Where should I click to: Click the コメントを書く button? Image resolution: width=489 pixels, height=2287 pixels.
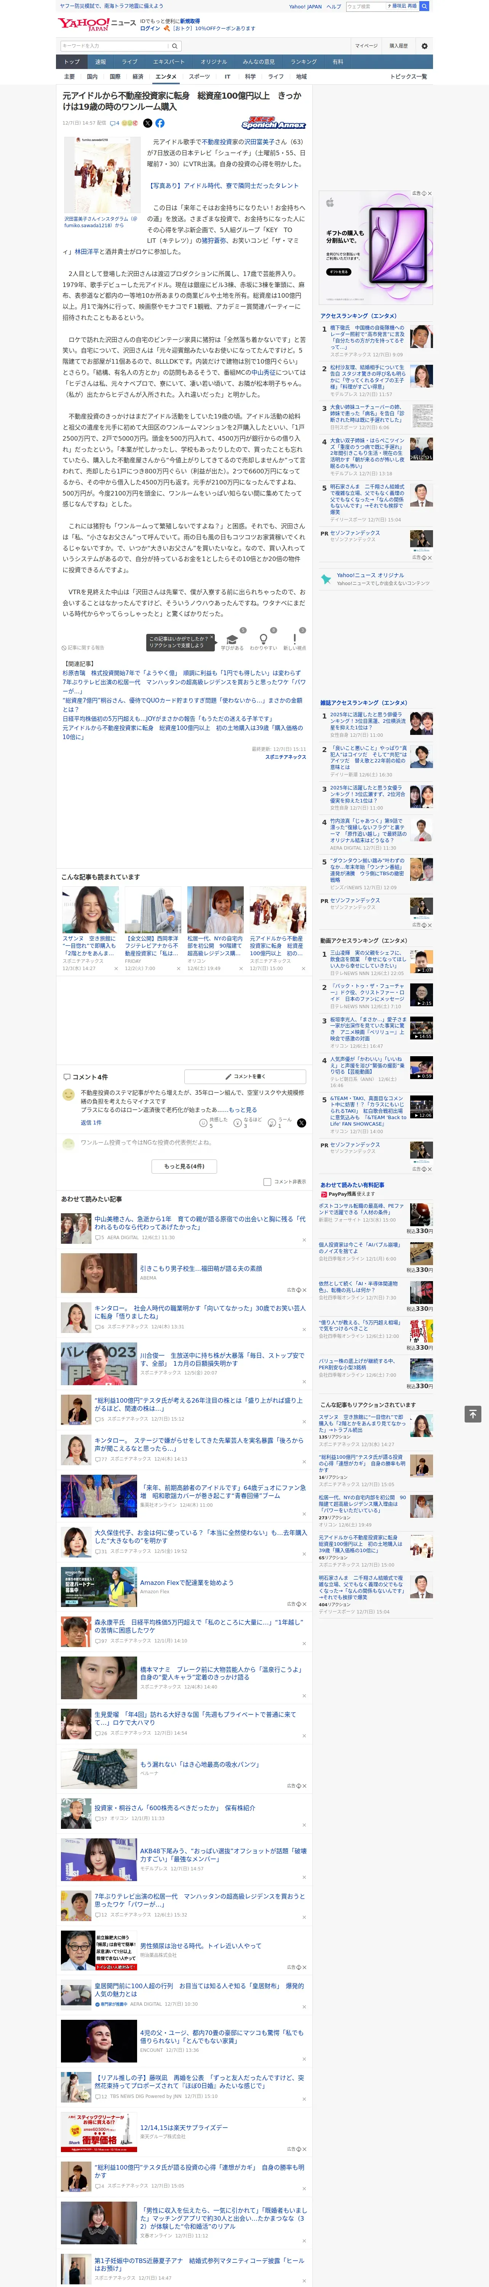click(x=246, y=1076)
